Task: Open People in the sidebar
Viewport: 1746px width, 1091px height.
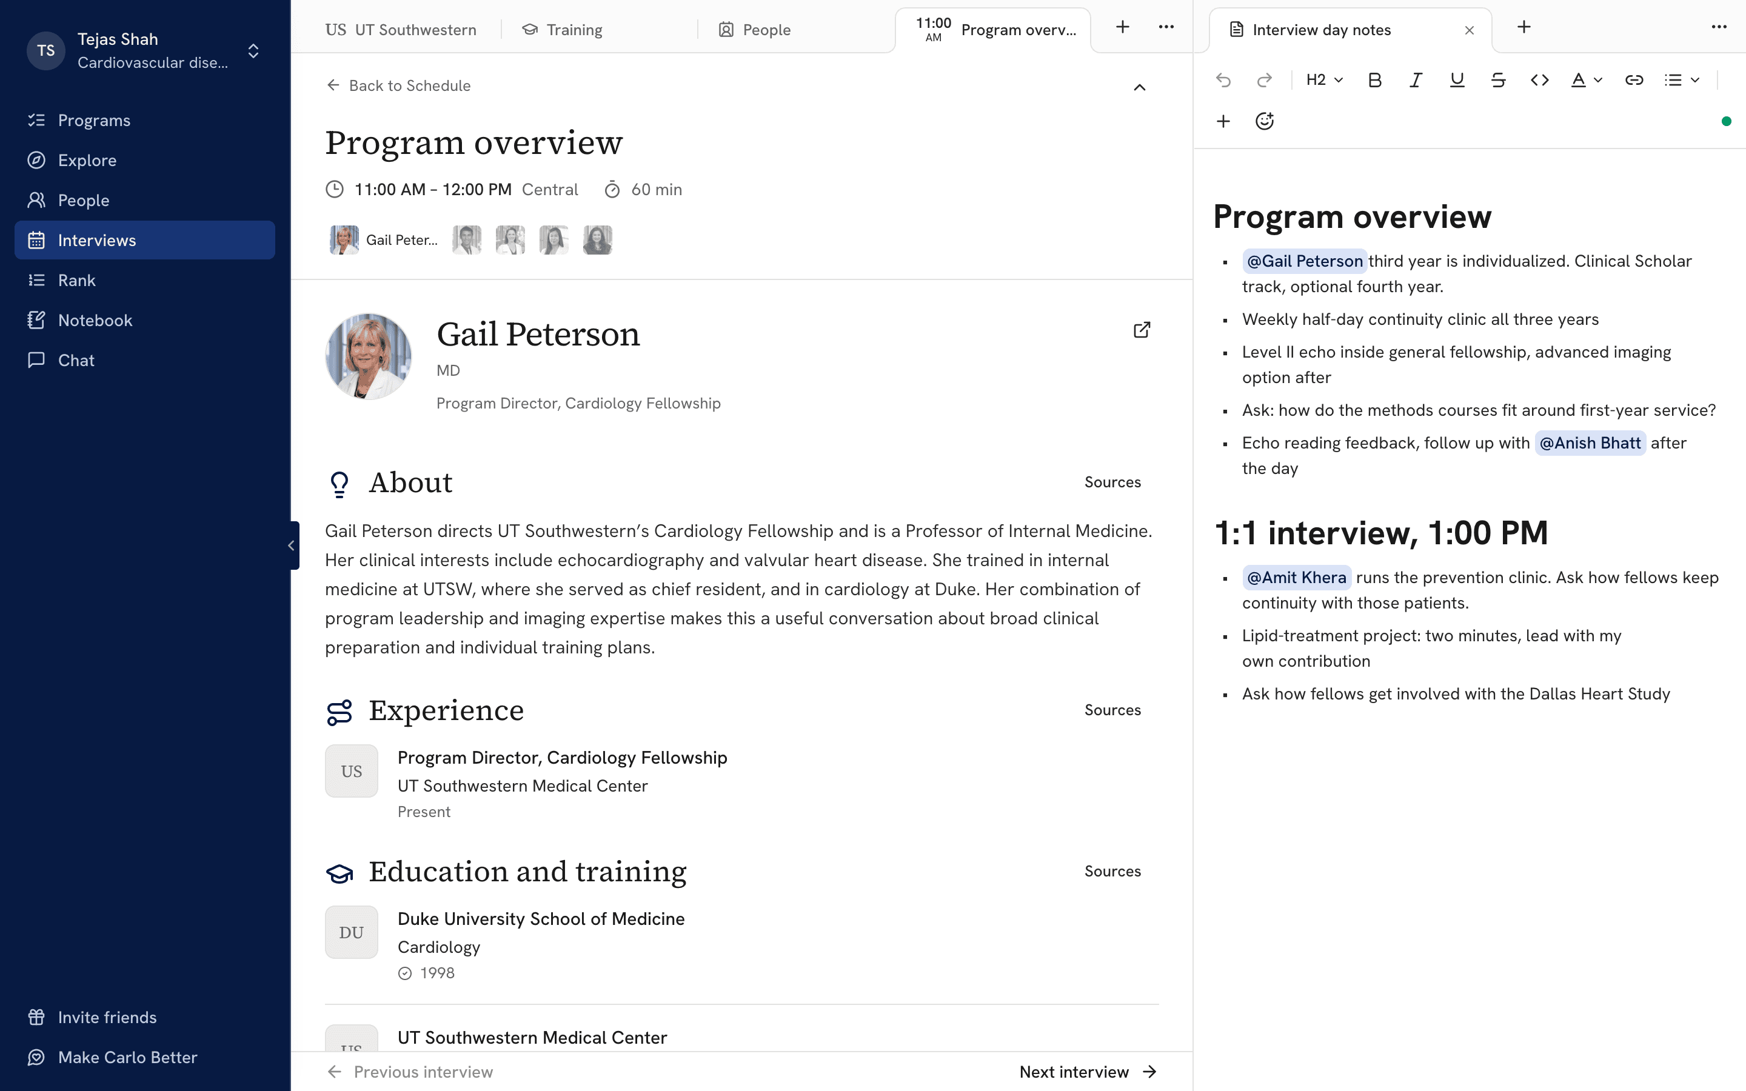Action: pyautogui.click(x=144, y=200)
